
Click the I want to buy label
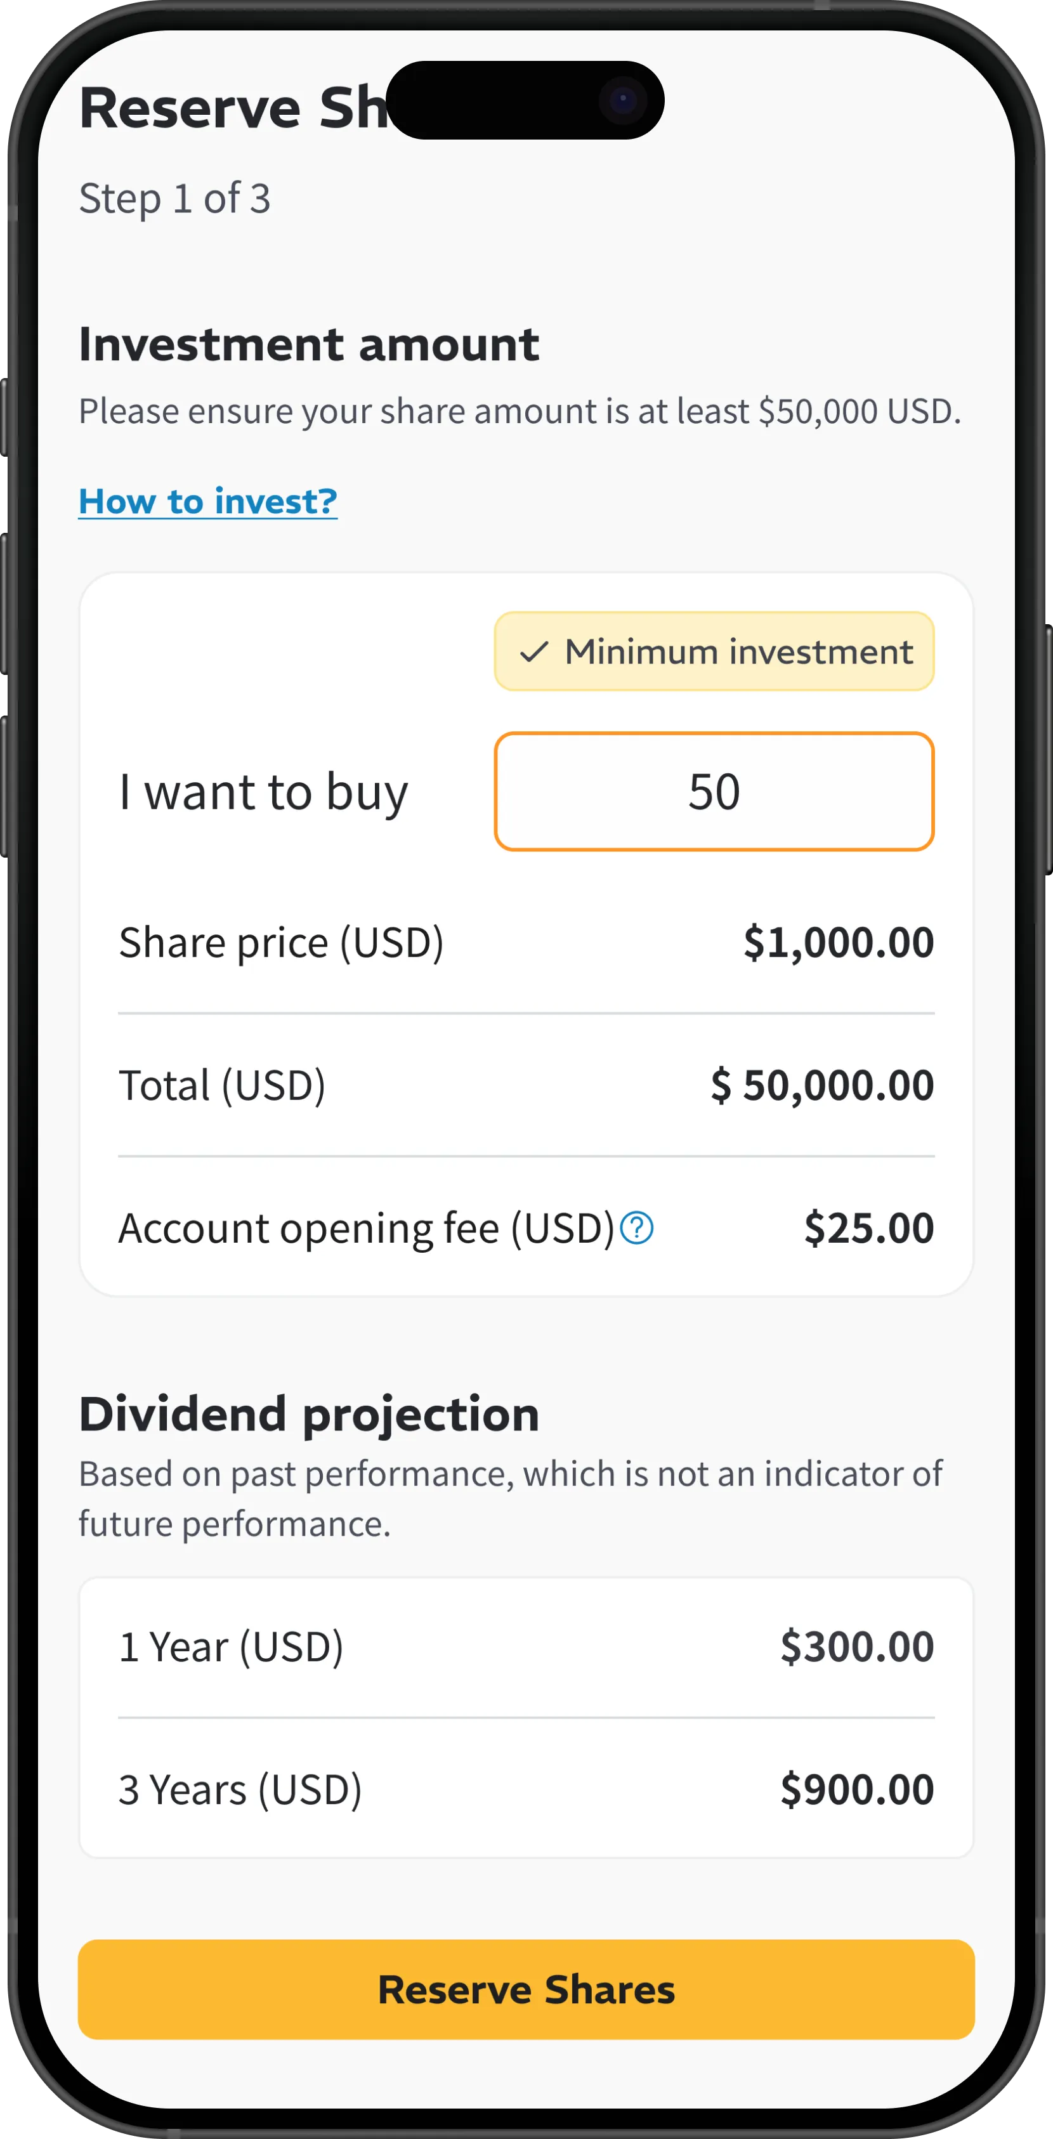(x=264, y=792)
